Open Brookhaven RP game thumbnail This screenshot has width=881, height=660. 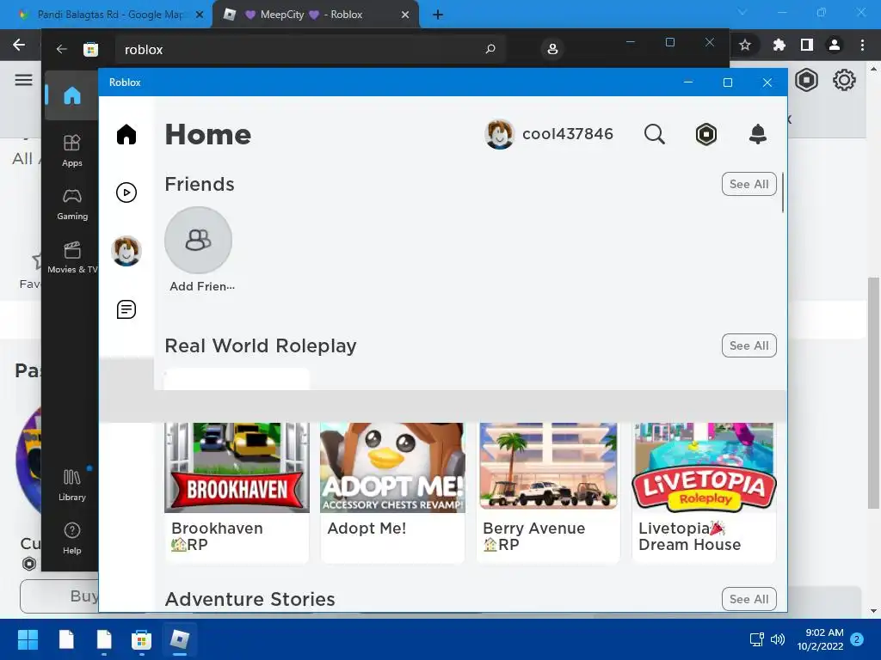[237, 468]
